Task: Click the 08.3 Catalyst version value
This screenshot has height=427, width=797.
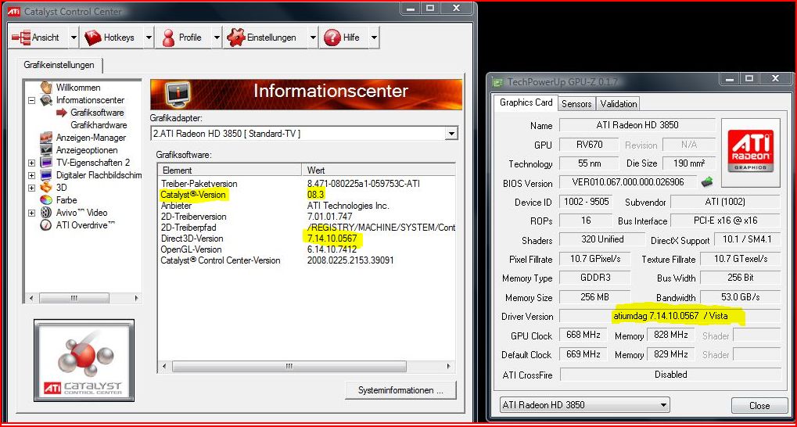Action: click(316, 195)
